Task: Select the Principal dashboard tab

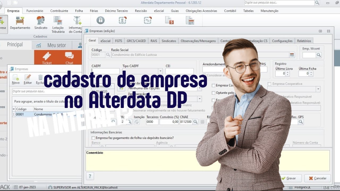Action: pyautogui.click(x=15, y=45)
